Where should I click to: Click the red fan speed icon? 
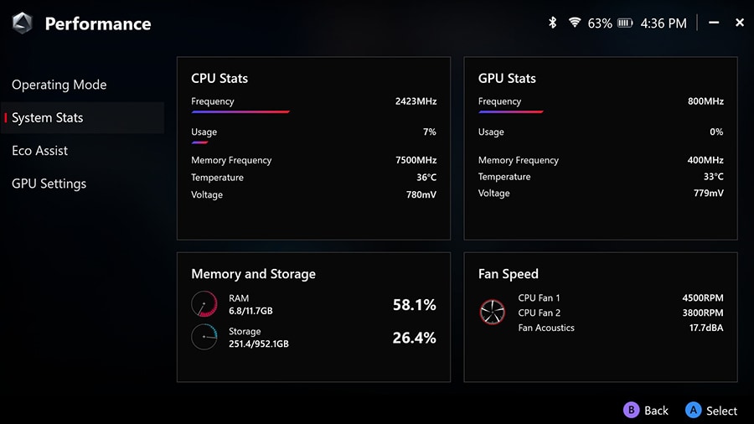click(493, 313)
